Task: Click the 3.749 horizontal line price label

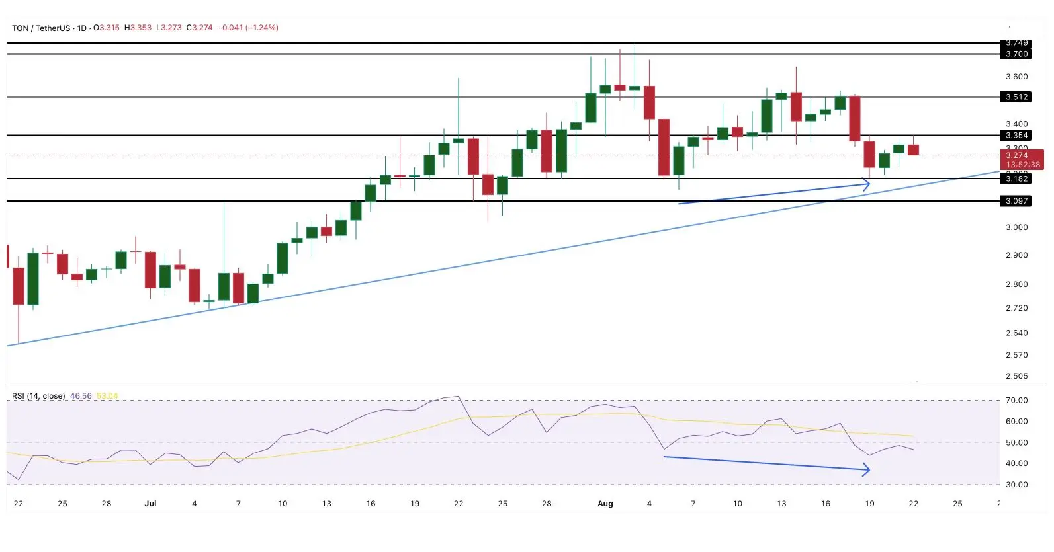Action: 1016,44
